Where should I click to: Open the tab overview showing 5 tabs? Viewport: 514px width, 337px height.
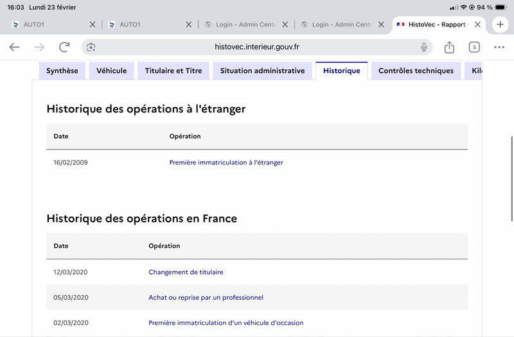pos(474,47)
